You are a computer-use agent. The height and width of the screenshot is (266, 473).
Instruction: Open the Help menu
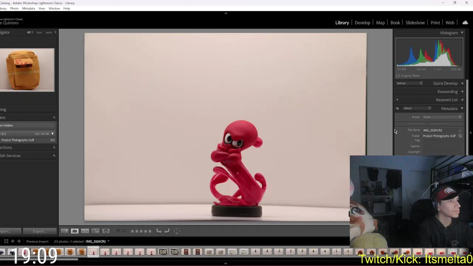tap(67, 8)
